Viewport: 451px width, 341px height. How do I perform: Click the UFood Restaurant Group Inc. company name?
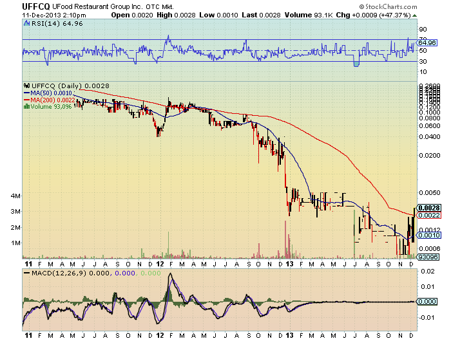(x=98, y=7)
